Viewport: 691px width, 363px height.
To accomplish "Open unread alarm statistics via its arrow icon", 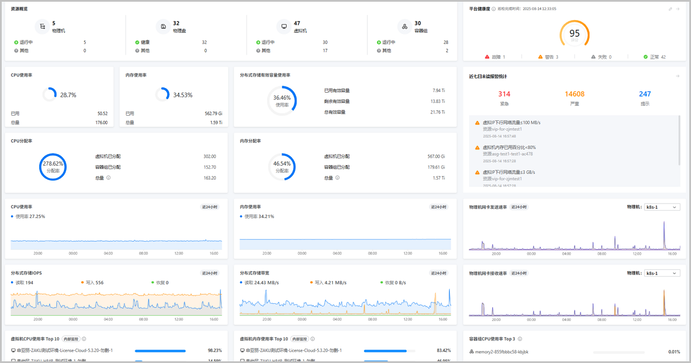I will click(x=678, y=76).
